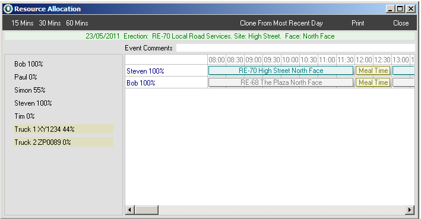Click the 12:30 time column header
This screenshot has width=421, height=219.
[382, 59]
